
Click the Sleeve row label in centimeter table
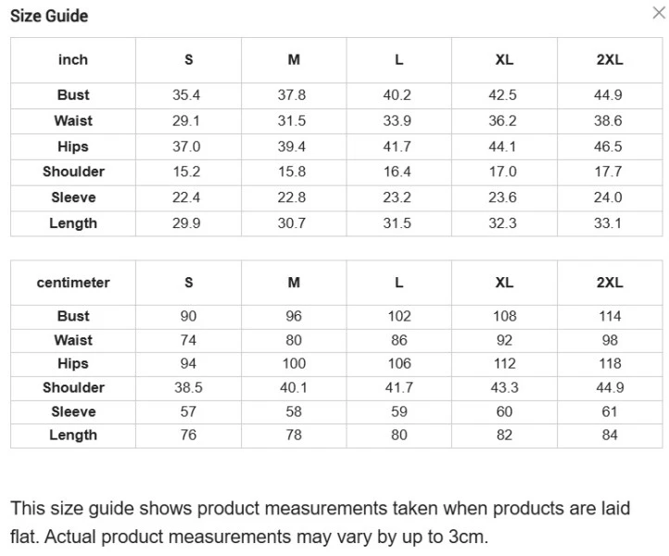coord(73,411)
